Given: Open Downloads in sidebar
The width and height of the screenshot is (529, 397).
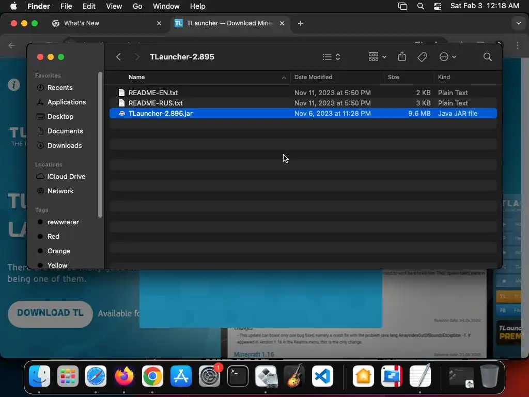Looking at the screenshot, I should 65,145.
